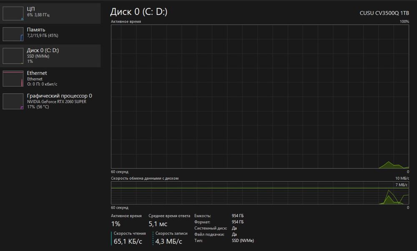Select Диск 0 (C: D:) in sidebar

tap(50, 56)
